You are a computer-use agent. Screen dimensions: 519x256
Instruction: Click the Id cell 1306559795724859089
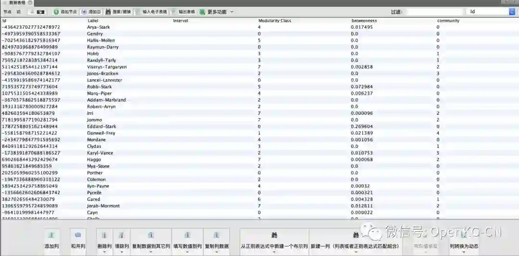pyautogui.click(x=29, y=206)
